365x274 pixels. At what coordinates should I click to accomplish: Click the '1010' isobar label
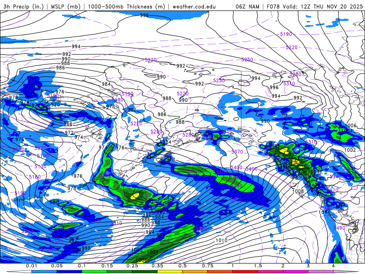[x=222, y=240]
